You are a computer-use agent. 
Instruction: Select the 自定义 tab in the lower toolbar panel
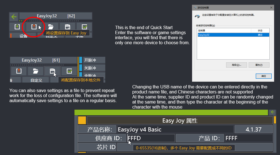pyautogui.click(x=36, y=80)
